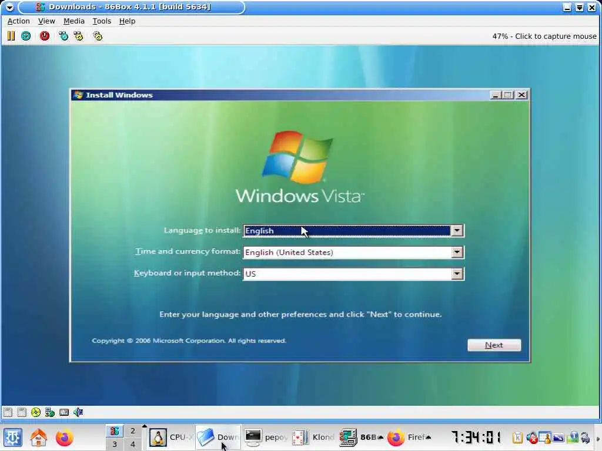Open the Language to install dropdown
The width and height of the screenshot is (602, 451).
click(457, 230)
